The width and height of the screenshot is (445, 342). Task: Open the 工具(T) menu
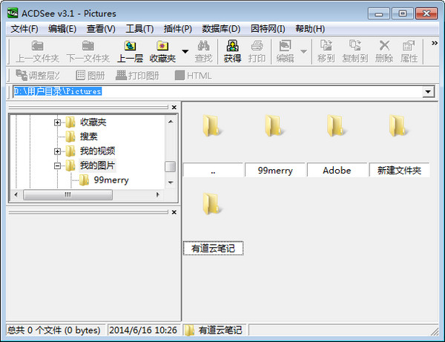coord(139,29)
